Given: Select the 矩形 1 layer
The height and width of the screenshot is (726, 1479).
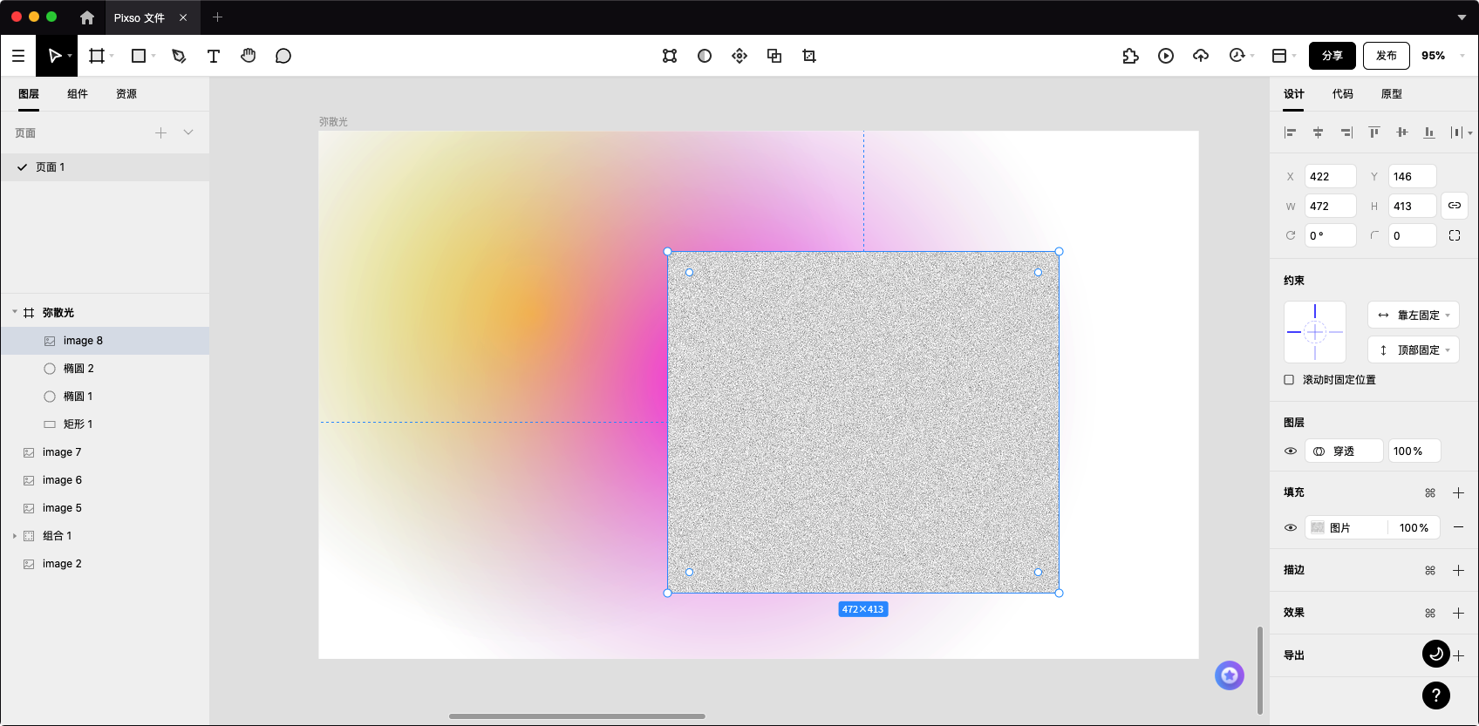Looking at the screenshot, I should (105, 424).
